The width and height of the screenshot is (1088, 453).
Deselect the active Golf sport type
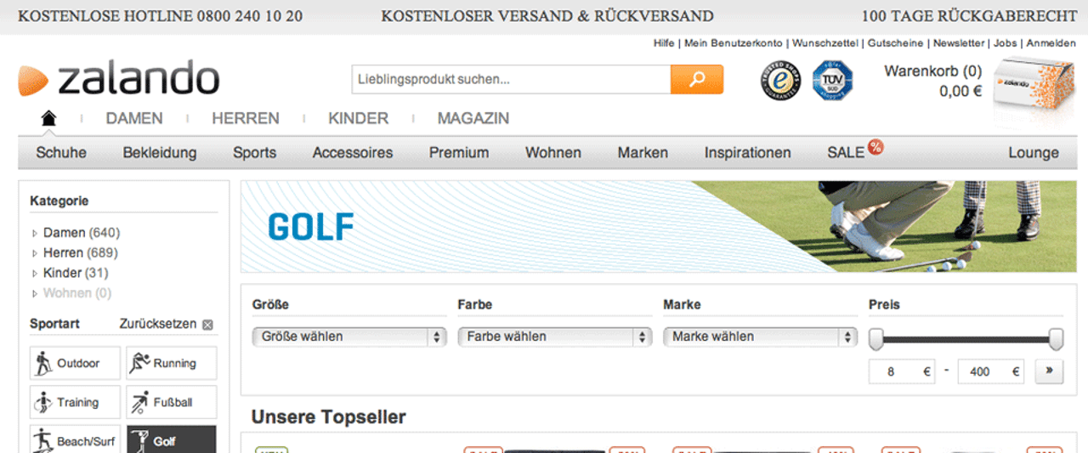[171, 439]
